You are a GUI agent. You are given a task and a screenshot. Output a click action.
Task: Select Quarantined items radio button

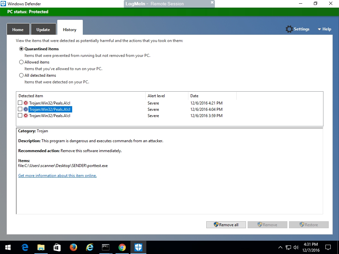pos(21,49)
